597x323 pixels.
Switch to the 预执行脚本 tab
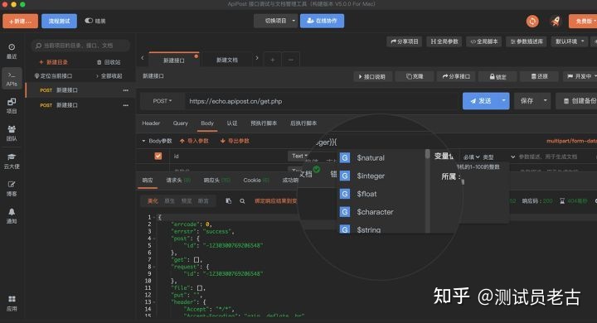[x=264, y=123]
